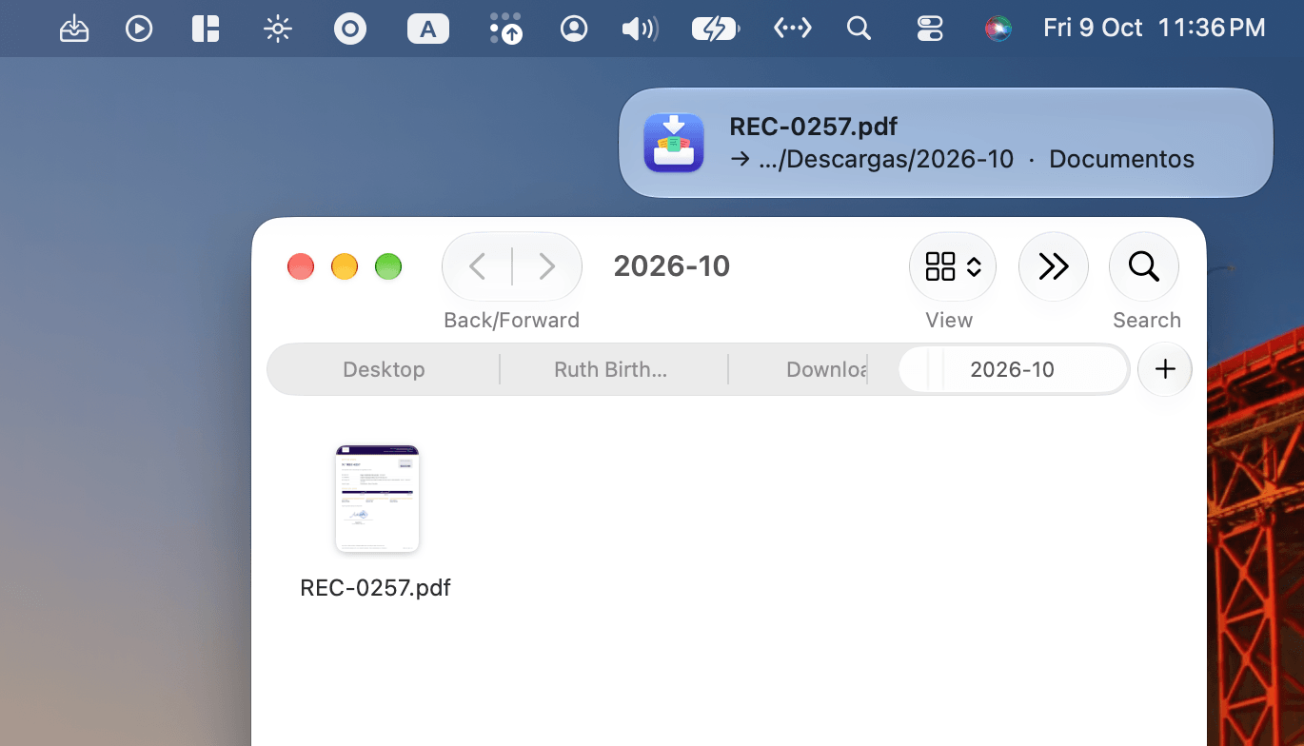Go back in Finder history
Viewport: 1304px width, 746px height.
[478, 266]
